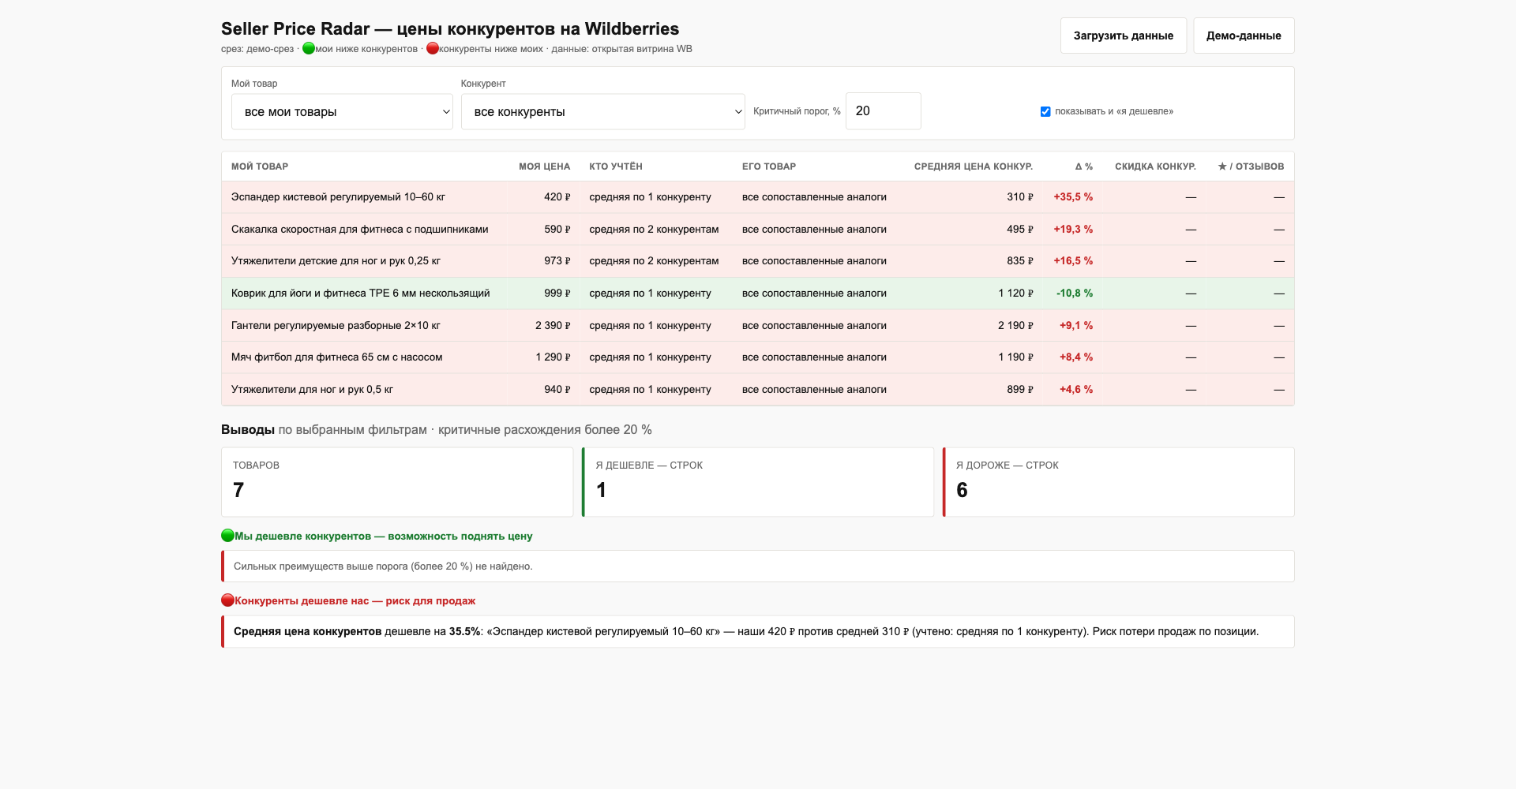The image size is (1516, 789).
Task: Click the Мы дешевле конкурентов heading
Action: (384, 537)
